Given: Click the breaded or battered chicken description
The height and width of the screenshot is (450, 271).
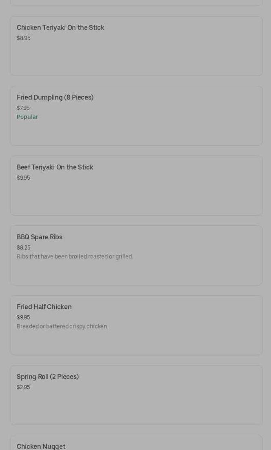Looking at the screenshot, I should [62, 326].
